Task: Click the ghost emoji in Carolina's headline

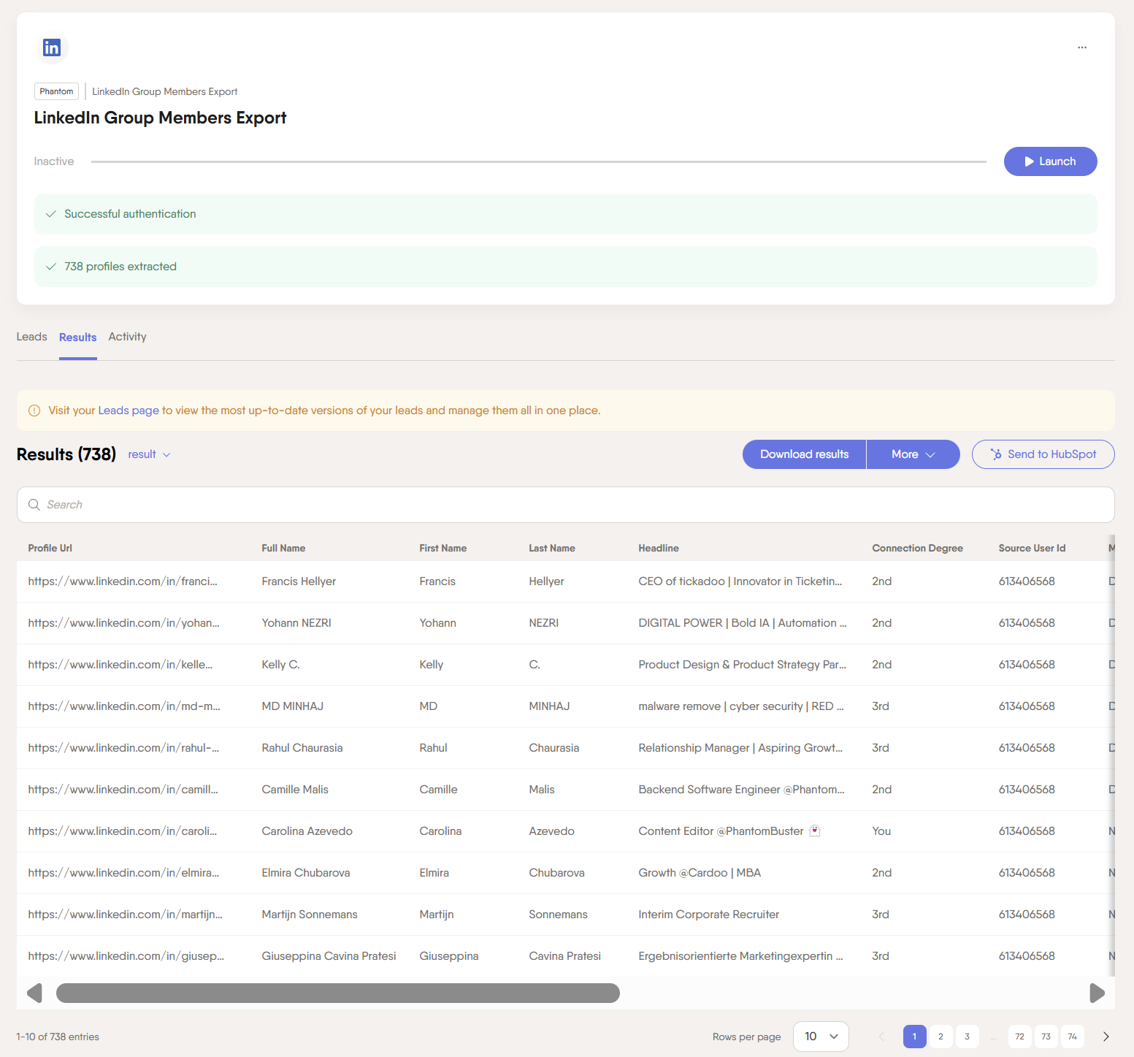Action: [x=815, y=831]
